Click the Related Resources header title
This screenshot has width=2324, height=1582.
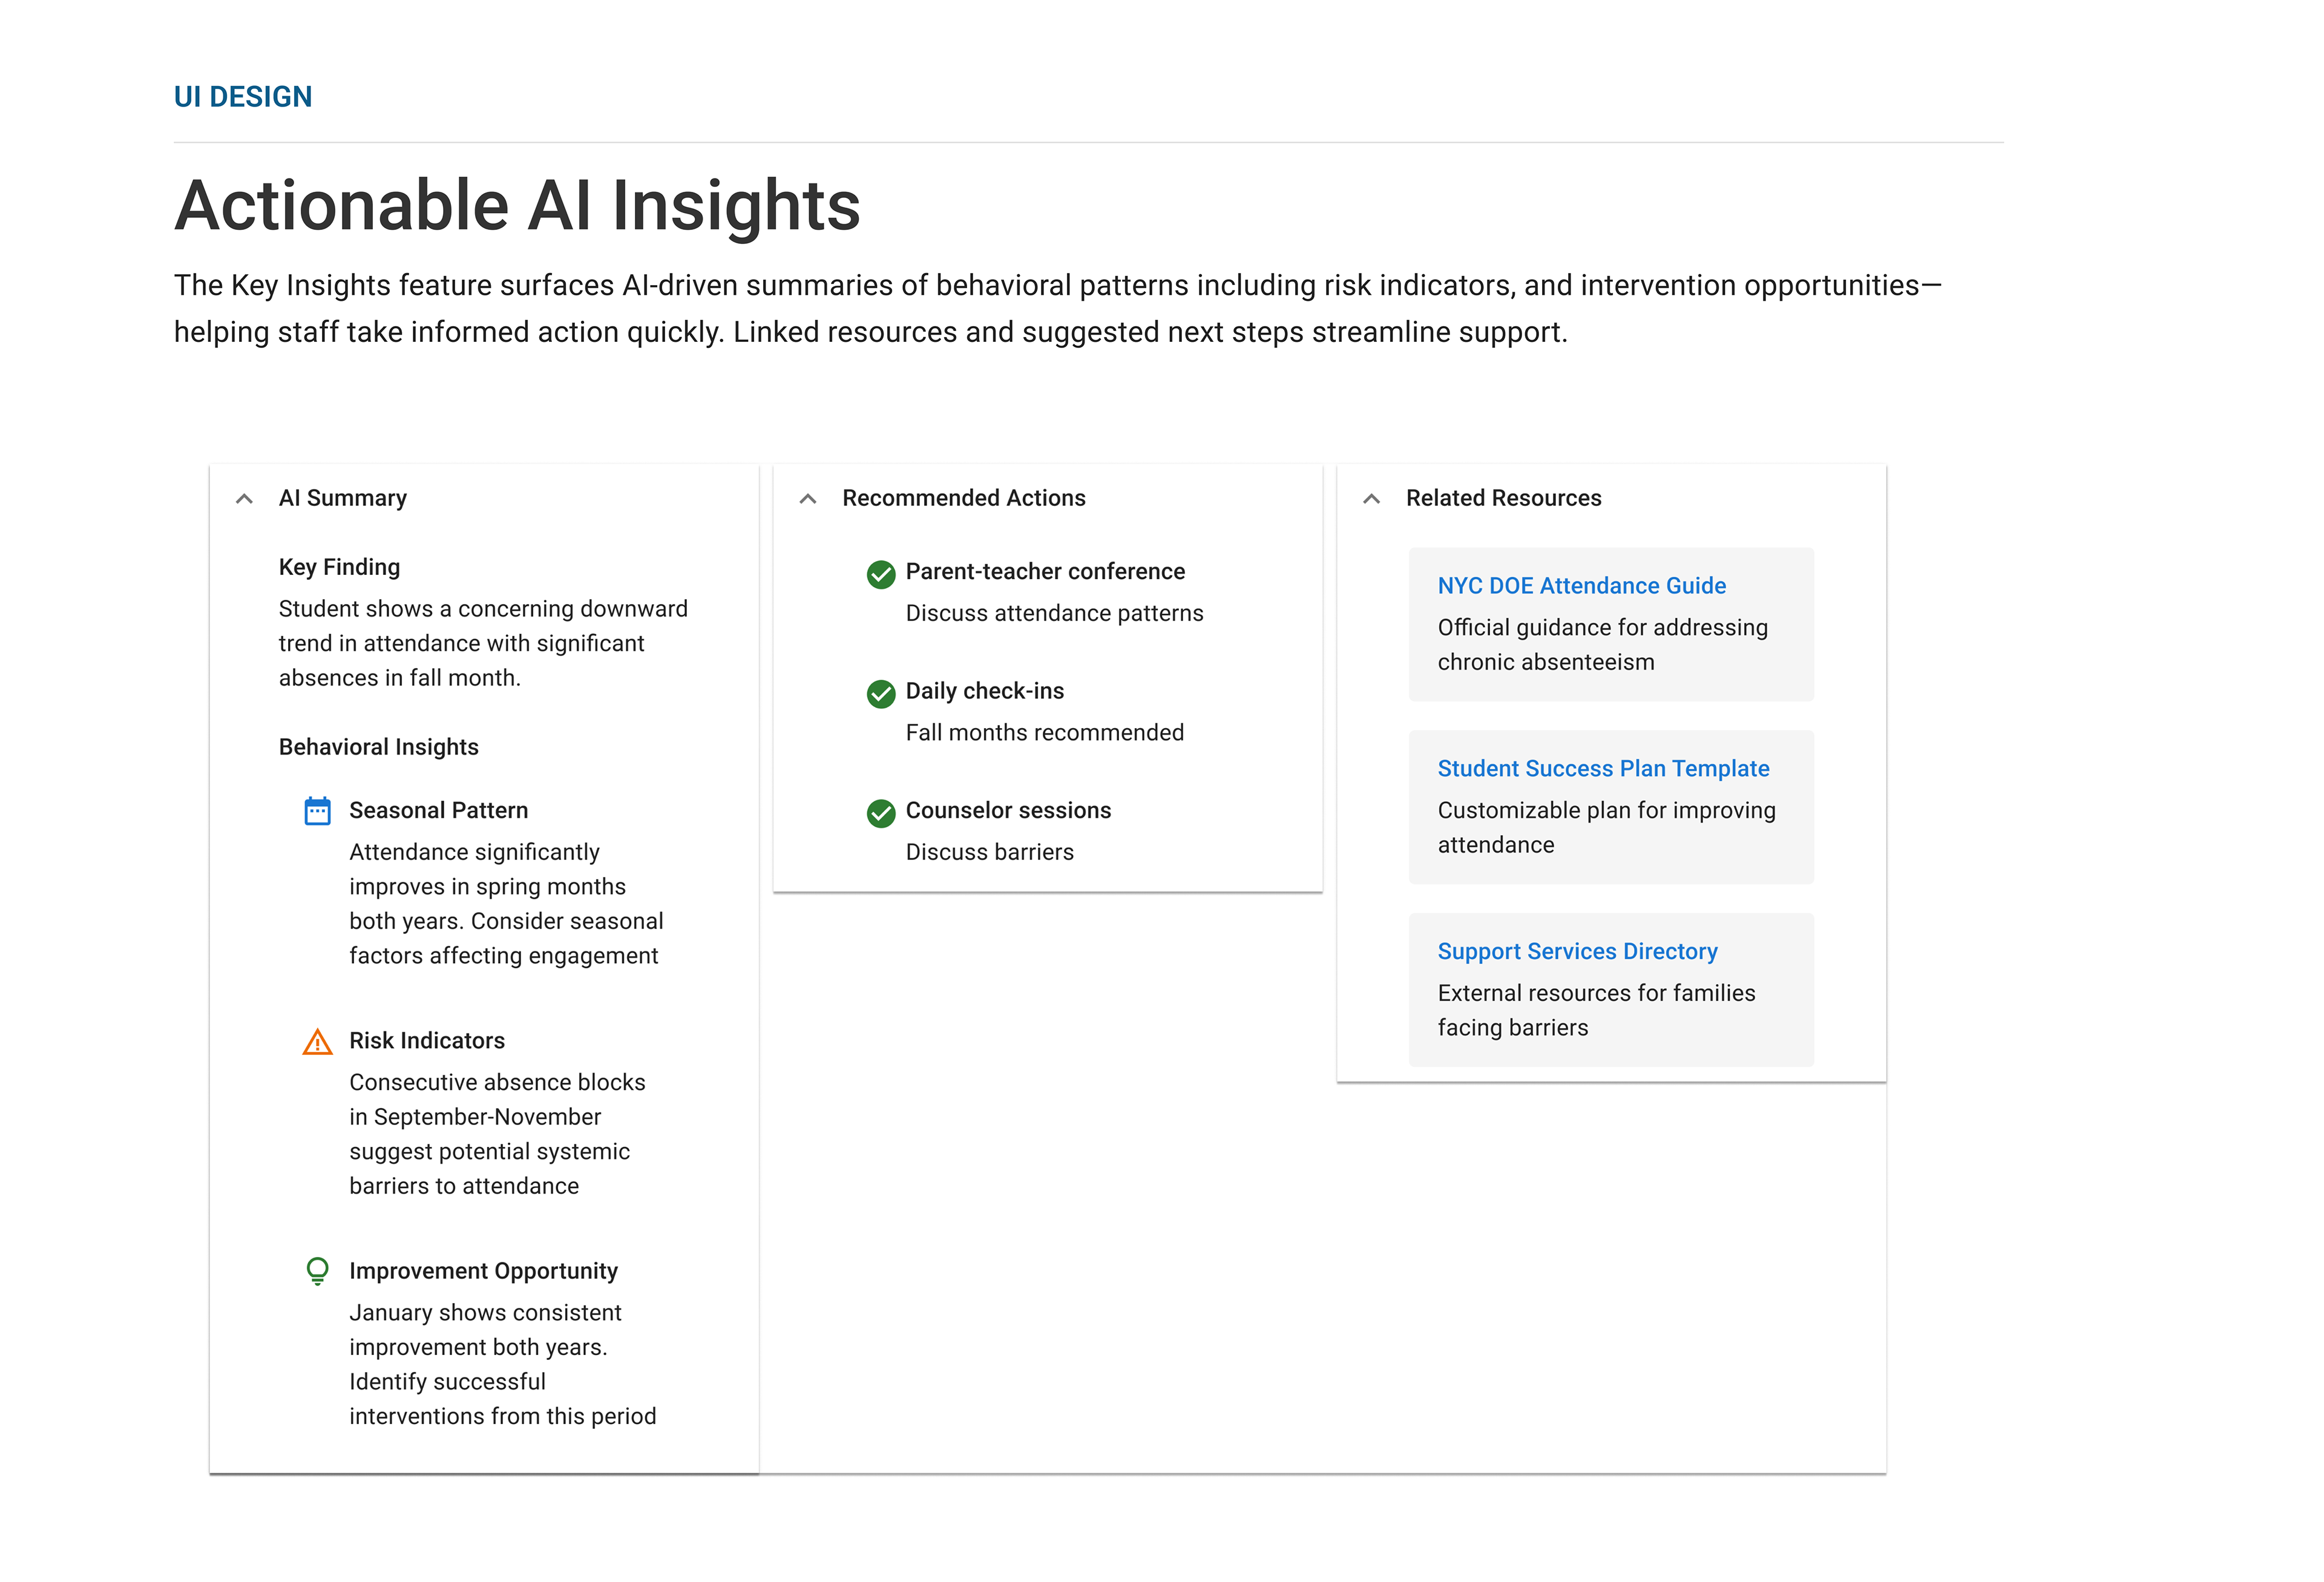click(x=1503, y=498)
